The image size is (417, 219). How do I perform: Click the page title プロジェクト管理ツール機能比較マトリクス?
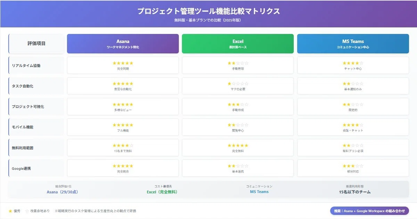pos(208,11)
